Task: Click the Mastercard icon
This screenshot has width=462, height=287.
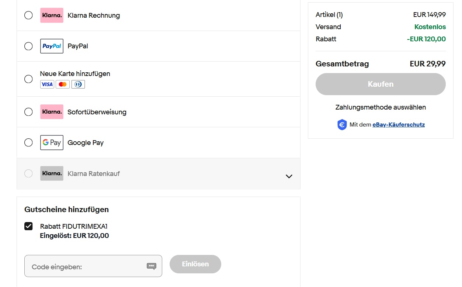Action: click(x=63, y=84)
